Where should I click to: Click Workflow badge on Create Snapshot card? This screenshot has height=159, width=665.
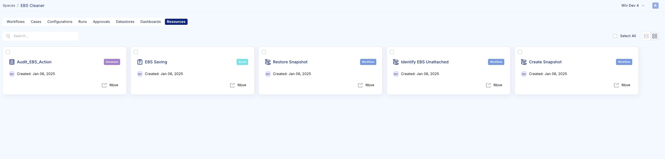(624, 62)
